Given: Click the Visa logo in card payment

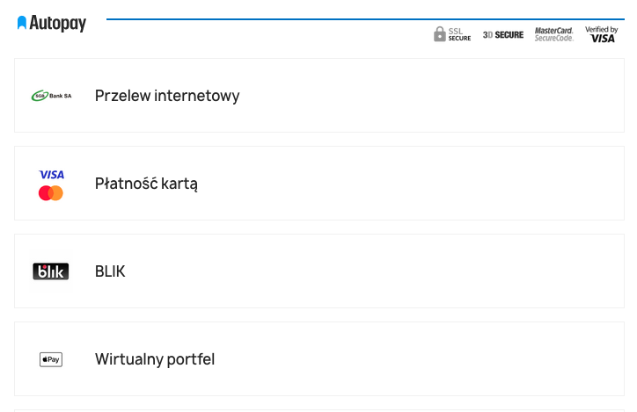Looking at the screenshot, I should (51, 175).
